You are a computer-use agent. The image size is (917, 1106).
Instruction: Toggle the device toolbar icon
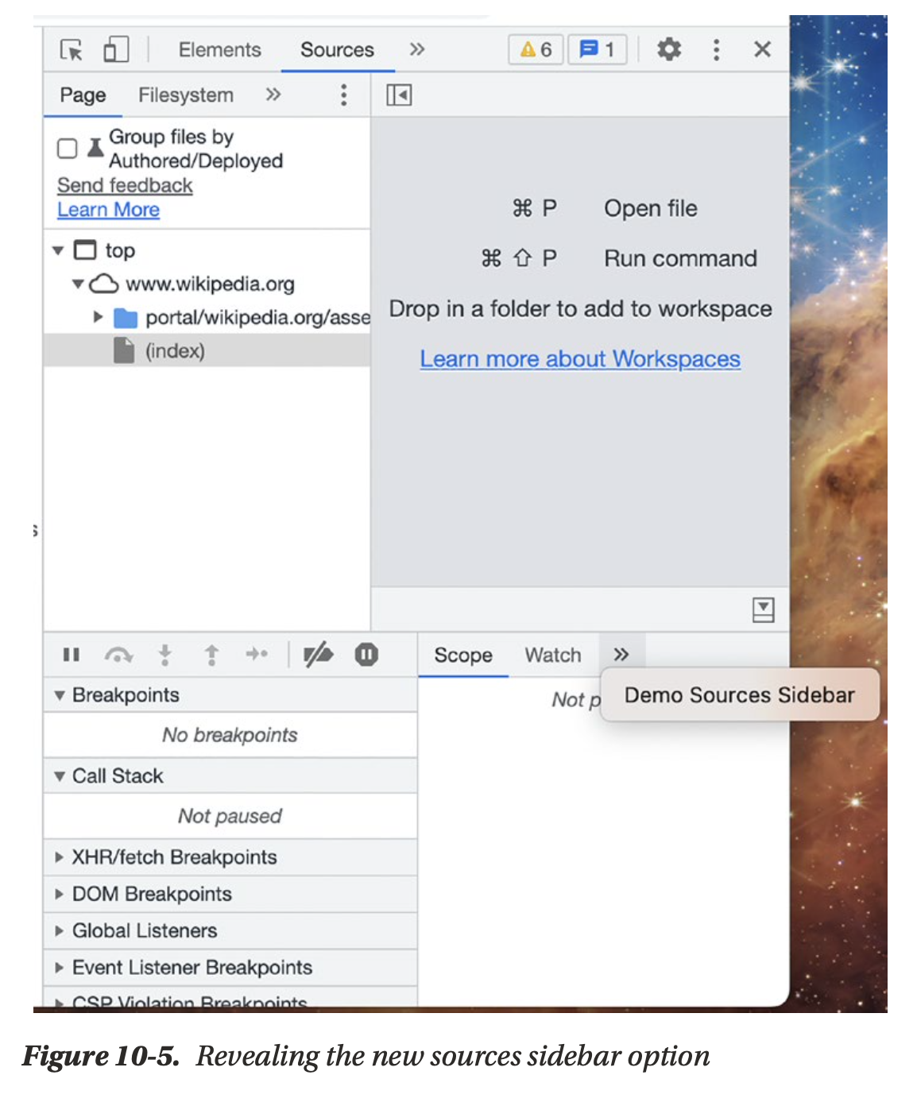click(x=116, y=50)
